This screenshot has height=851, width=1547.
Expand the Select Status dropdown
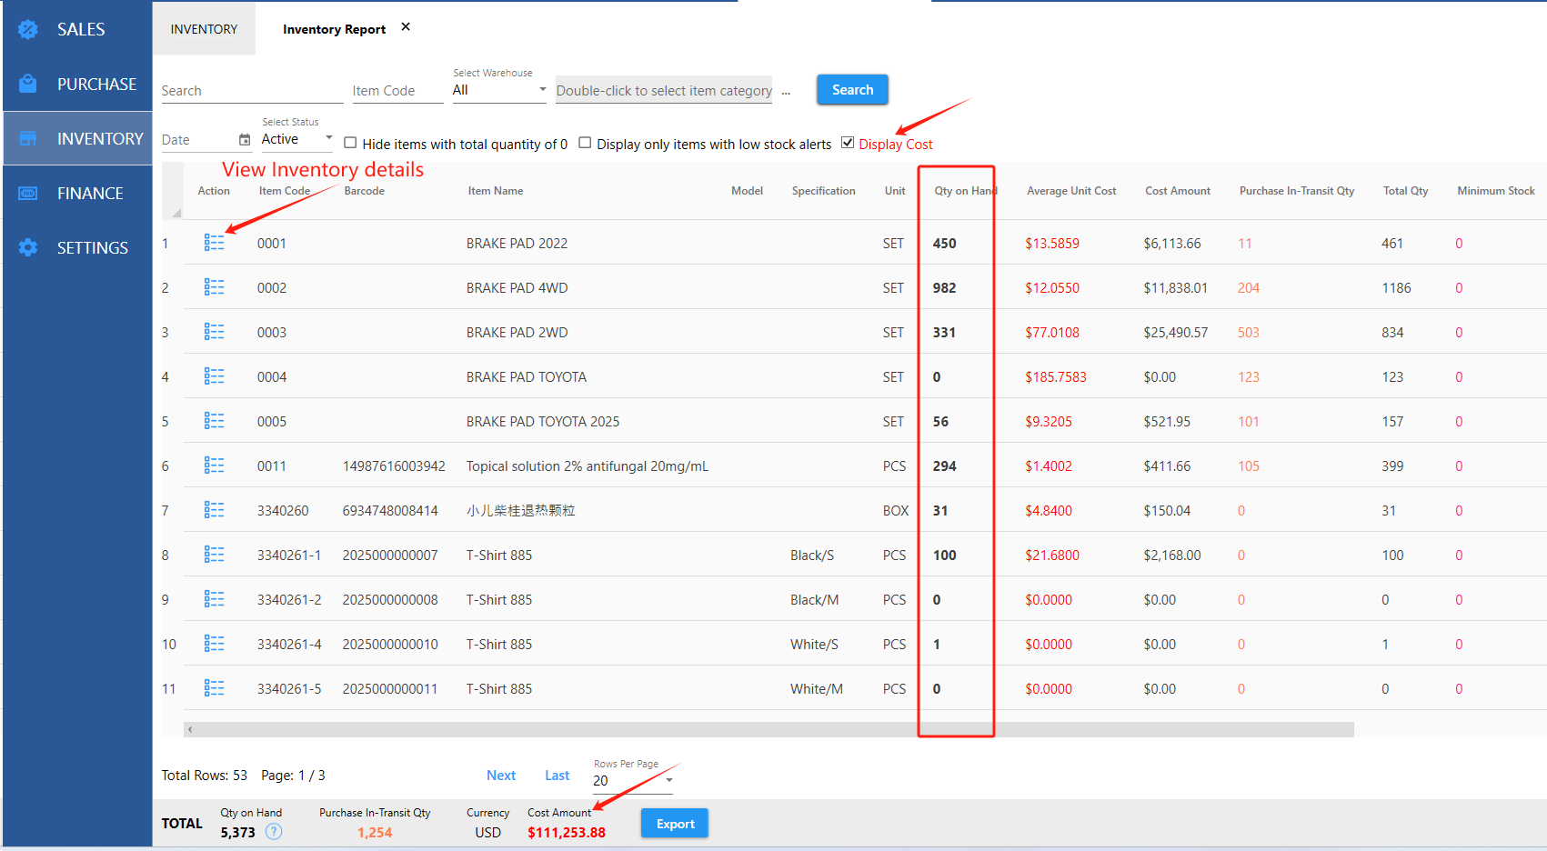tap(296, 139)
